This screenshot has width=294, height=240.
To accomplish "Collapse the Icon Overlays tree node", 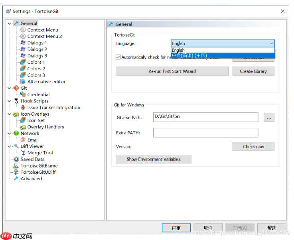I will pos(9,114).
